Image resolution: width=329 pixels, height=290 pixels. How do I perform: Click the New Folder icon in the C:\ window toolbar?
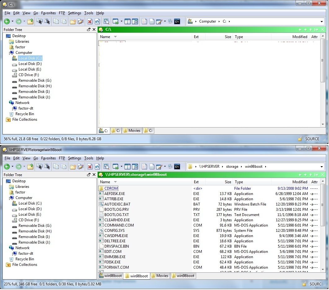73,22
